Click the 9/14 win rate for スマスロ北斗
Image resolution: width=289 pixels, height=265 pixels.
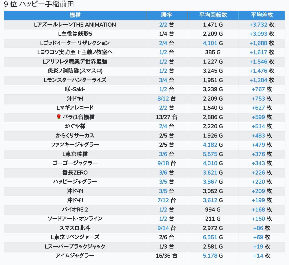pos(163,228)
